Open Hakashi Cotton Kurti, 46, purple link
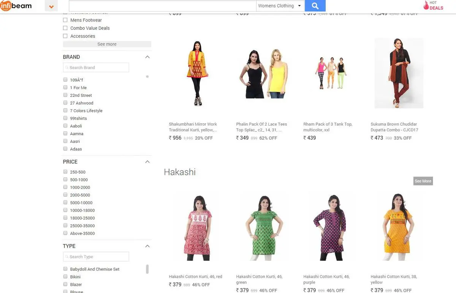 coord(326,279)
